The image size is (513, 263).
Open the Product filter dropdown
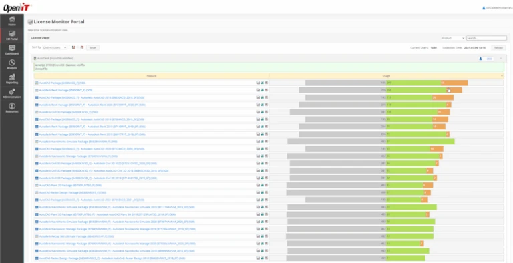452,38
